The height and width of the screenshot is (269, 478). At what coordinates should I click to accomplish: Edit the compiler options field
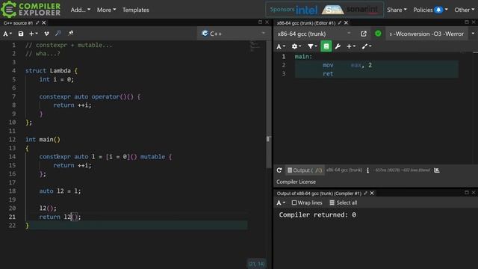427,34
